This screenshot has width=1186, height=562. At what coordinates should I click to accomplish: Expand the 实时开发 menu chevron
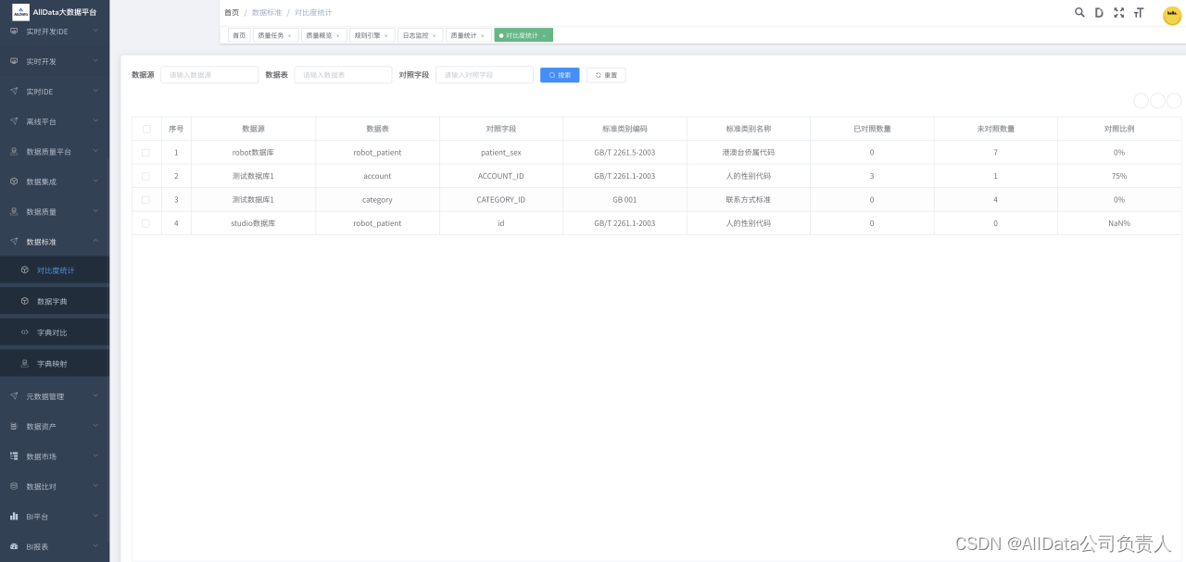click(96, 61)
